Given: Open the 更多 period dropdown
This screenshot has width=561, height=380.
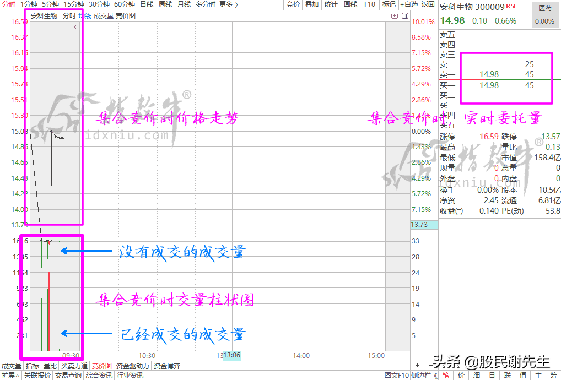Looking at the screenshot, I should tap(228, 4).
